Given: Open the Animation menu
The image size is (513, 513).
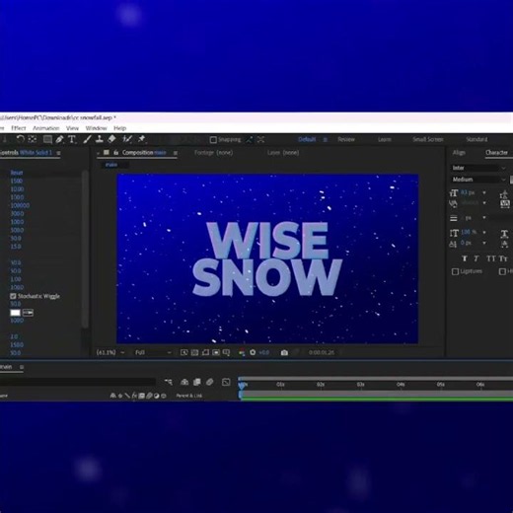Looking at the screenshot, I should [x=46, y=128].
